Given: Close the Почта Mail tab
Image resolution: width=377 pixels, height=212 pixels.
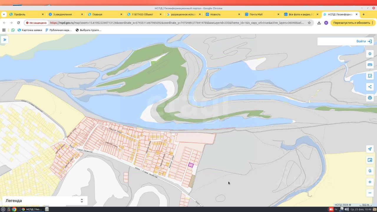Looking at the screenshot, I should point(278,14).
